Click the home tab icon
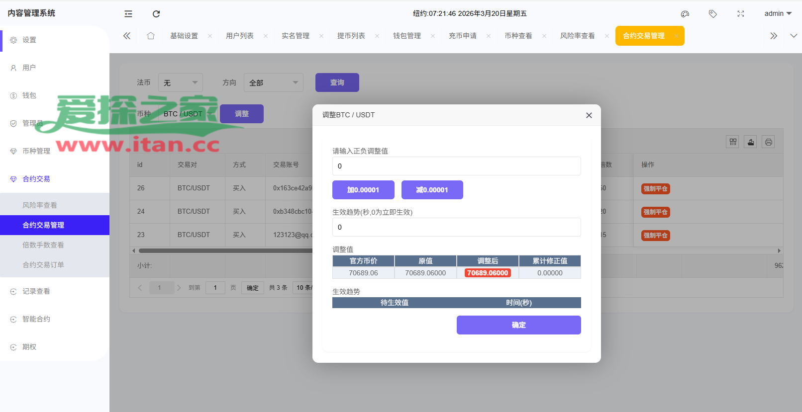Screen dimensions: 802x412 click(151, 36)
